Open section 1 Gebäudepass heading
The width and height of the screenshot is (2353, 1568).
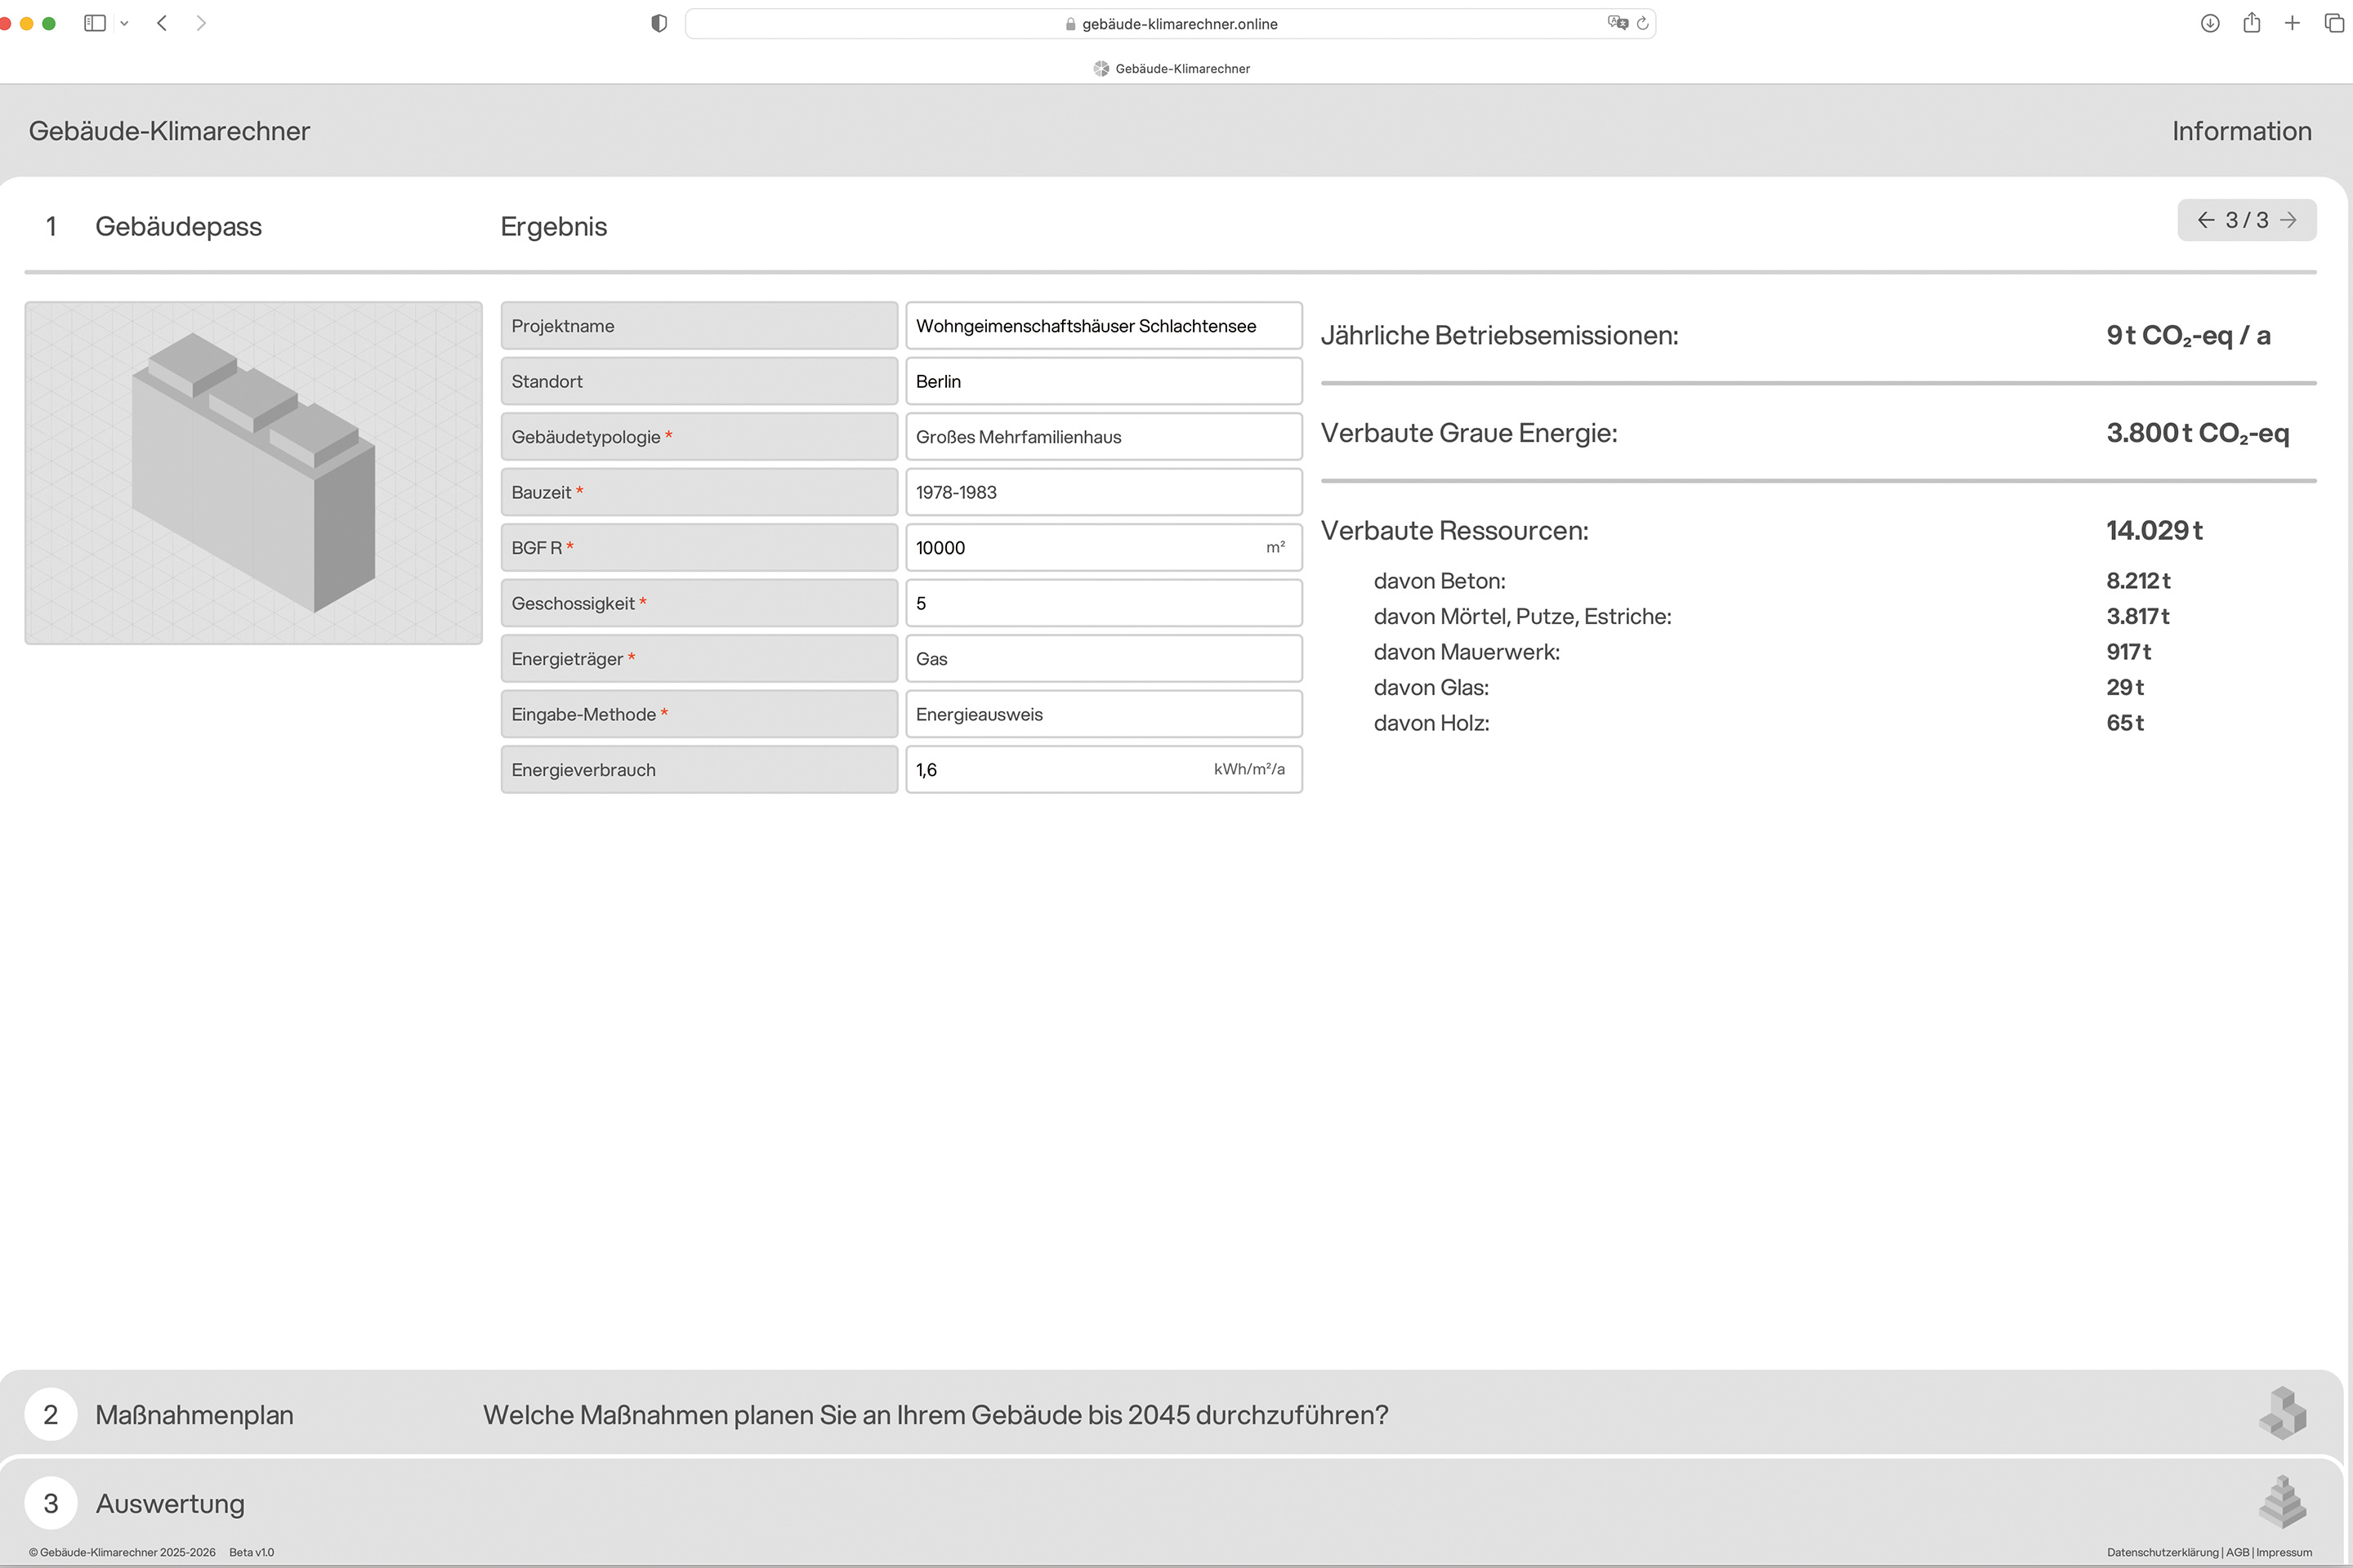pyautogui.click(x=178, y=226)
